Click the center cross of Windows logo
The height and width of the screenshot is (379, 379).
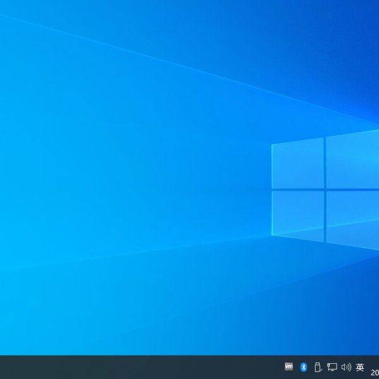click(325, 189)
